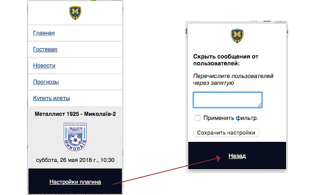Focus the hidden users text area
The height and width of the screenshot is (195, 313).
pos(227,100)
